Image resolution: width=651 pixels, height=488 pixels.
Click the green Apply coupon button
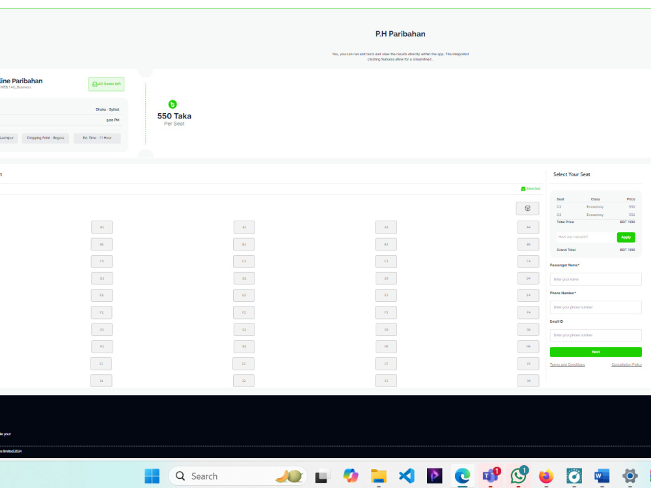coord(626,237)
